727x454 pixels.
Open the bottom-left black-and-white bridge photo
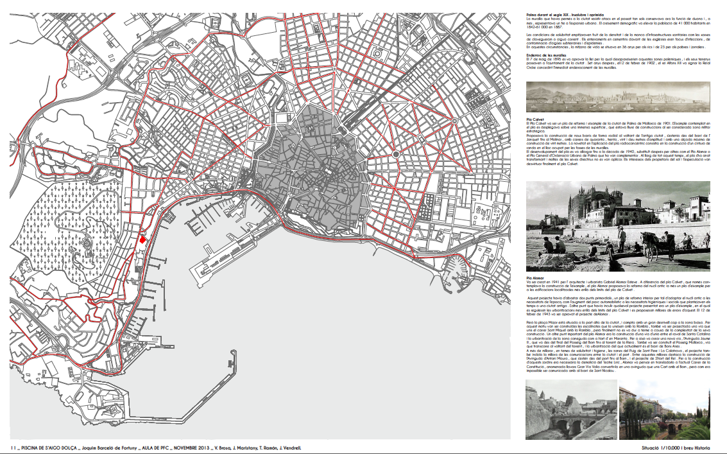569,408
